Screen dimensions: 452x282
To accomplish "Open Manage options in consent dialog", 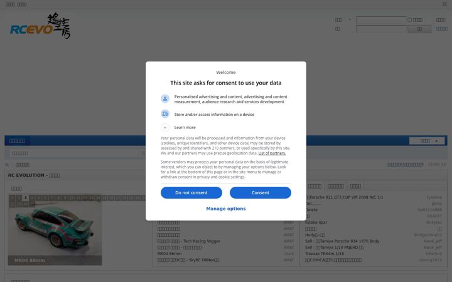I will click(x=226, y=209).
